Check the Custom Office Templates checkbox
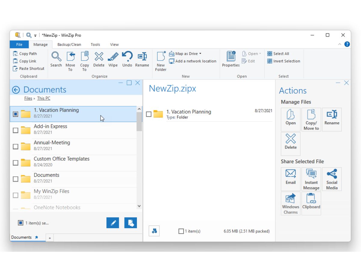Image resolution: width=361 pixels, height=271 pixels. pos(16,163)
